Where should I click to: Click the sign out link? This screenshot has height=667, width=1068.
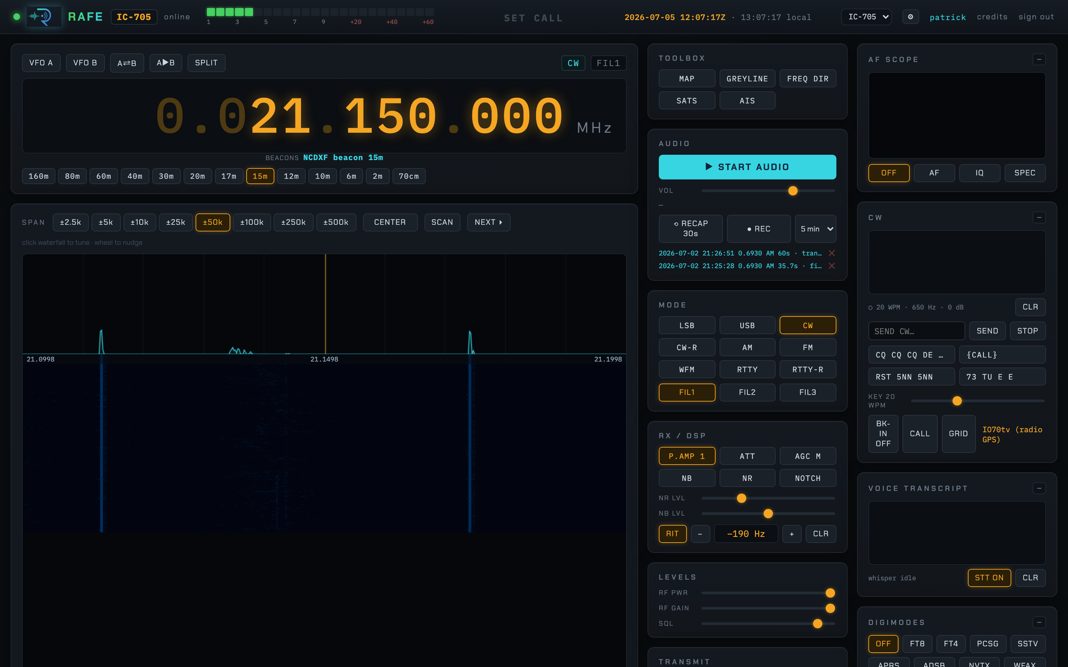pyautogui.click(x=1036, y=17)
